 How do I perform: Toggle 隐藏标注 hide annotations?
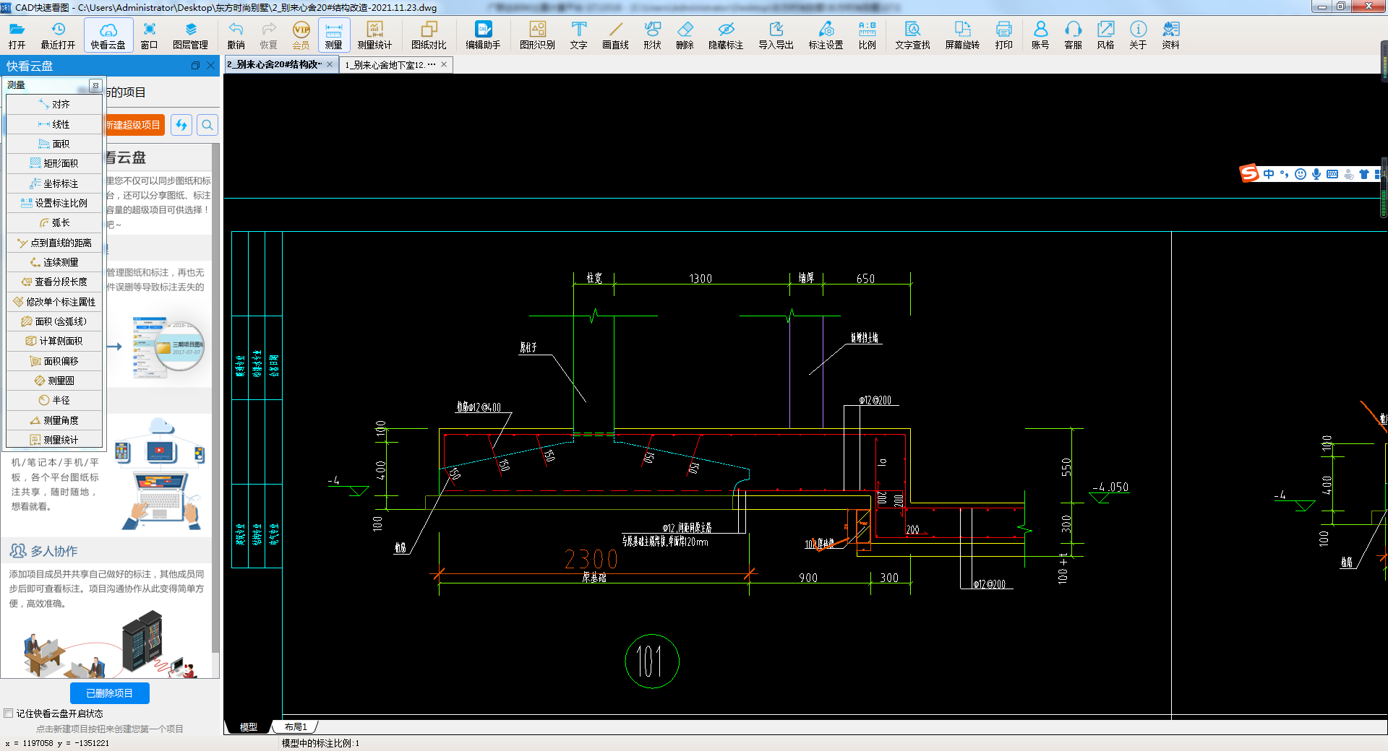pos(726,35)
